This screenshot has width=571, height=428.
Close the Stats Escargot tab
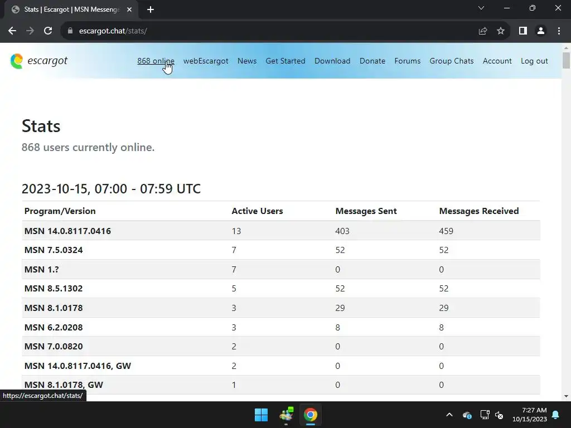[x=129, y=9]
